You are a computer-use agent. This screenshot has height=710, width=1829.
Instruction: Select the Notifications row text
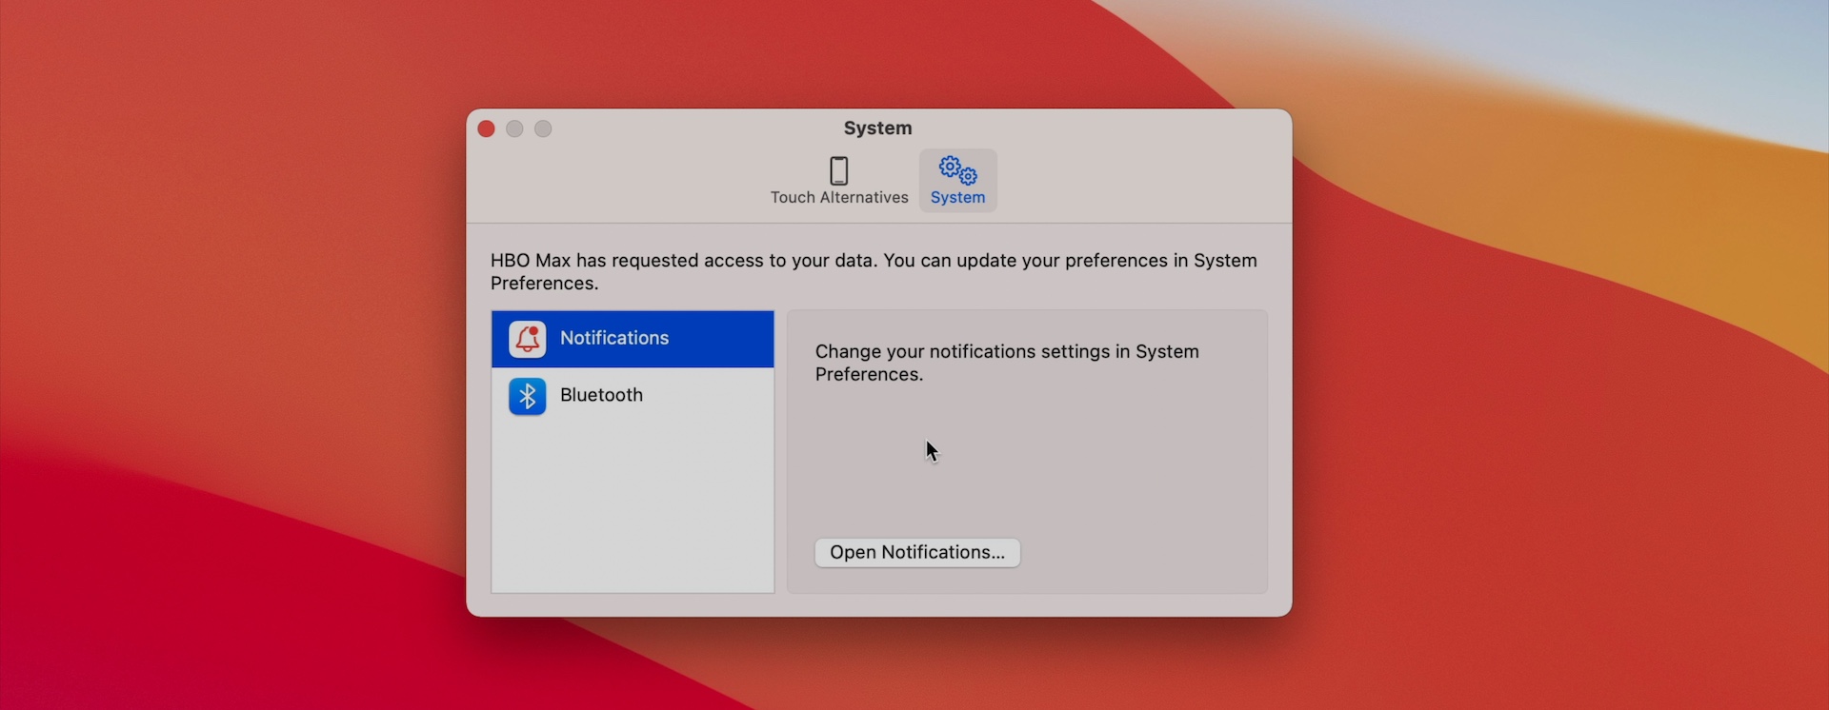[x=614, y=339]
